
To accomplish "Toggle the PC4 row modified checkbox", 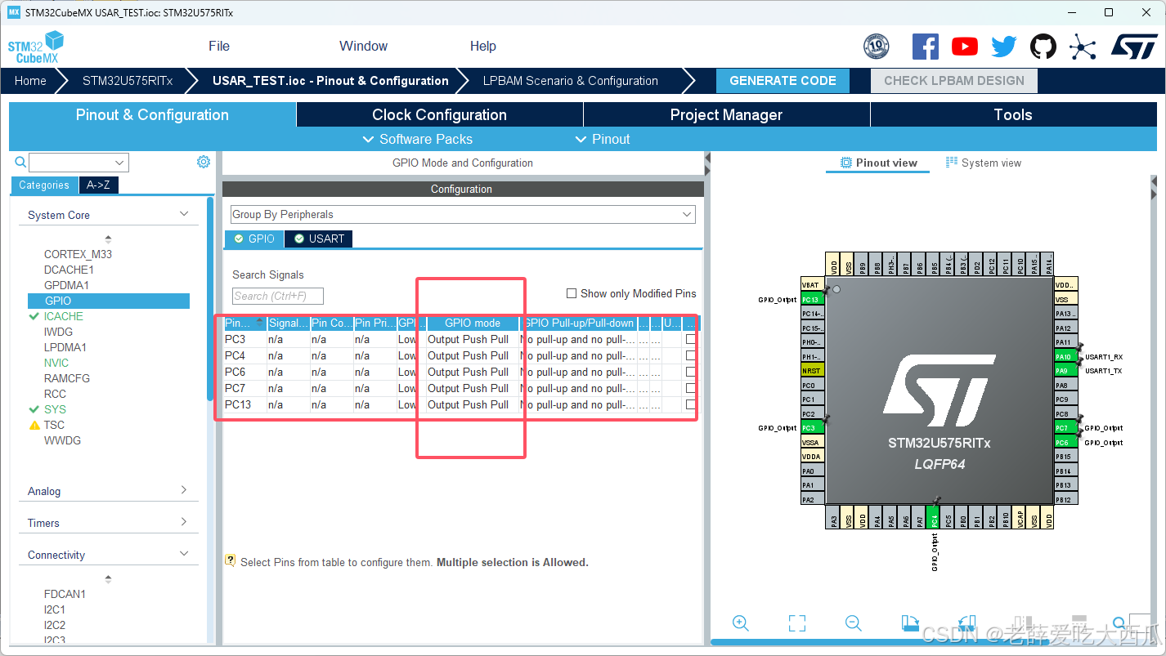I will coord(691,355).
